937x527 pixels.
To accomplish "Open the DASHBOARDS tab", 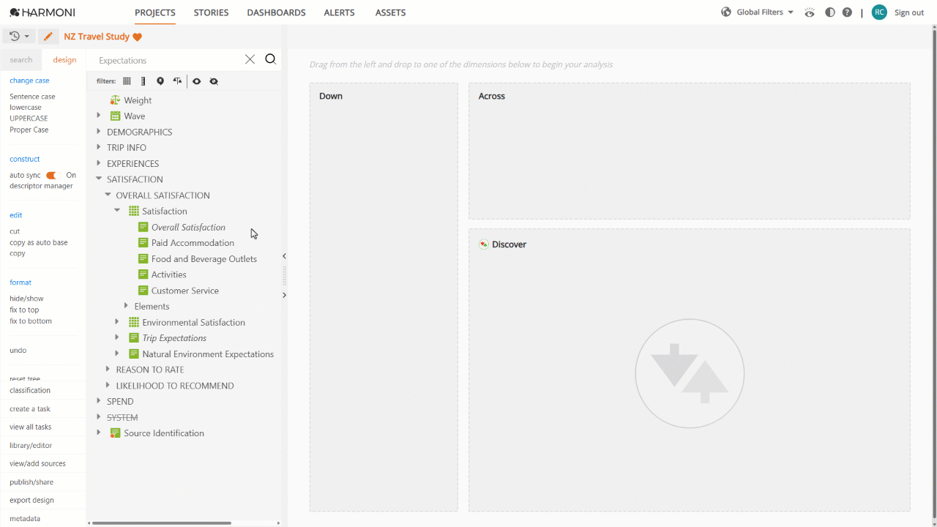I will coord(276,12).
